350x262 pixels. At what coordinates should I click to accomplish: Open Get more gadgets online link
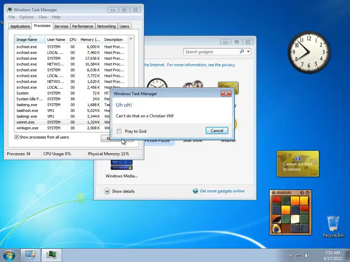222,191
